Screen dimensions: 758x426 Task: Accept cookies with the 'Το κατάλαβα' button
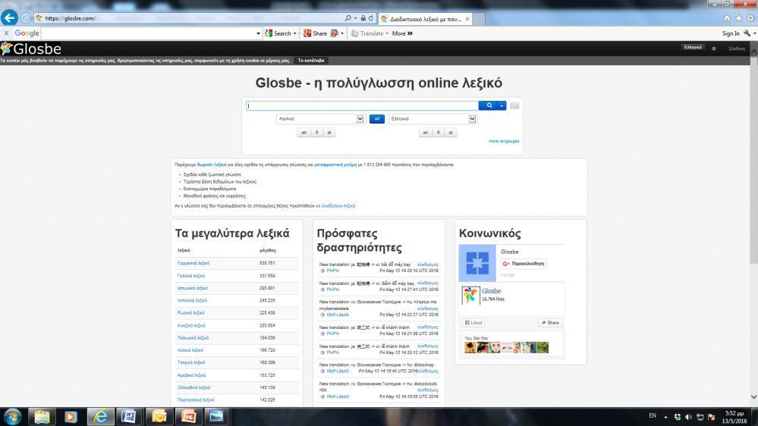(x=311, y=61)
